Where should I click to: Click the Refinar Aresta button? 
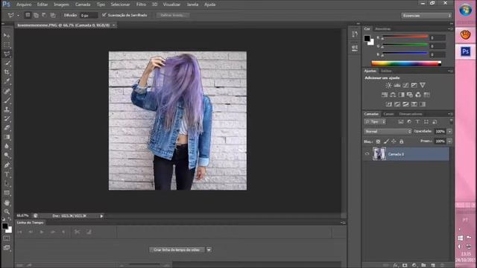172,15
